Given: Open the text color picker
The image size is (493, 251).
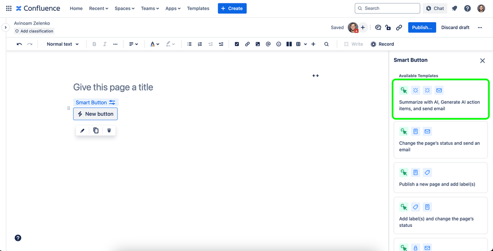Looking at the screenshot, I should tap(154, 44).
